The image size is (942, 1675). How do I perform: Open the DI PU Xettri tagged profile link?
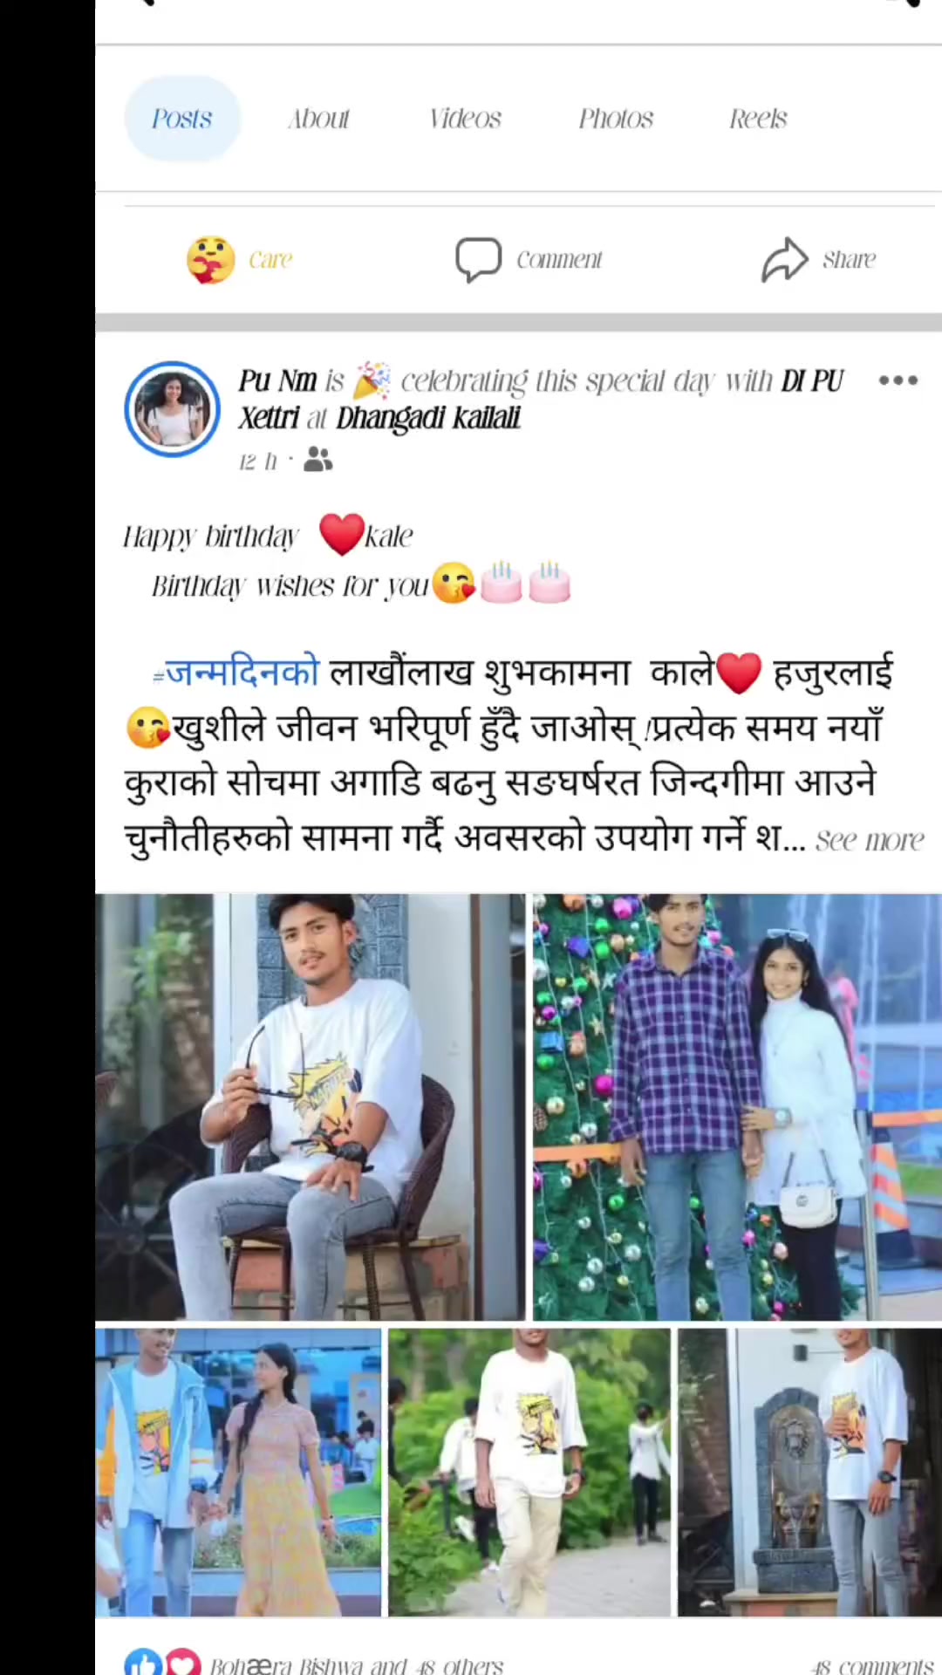(541, 400)
